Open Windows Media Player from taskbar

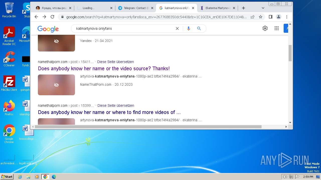tap(37, 177)
